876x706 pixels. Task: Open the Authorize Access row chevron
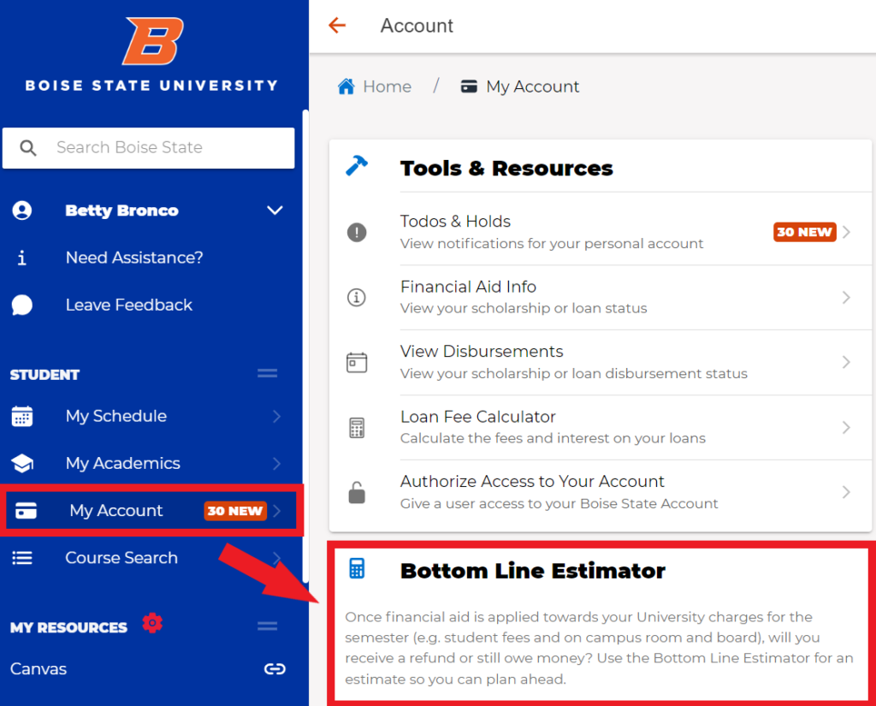click(x=846, y=492)
